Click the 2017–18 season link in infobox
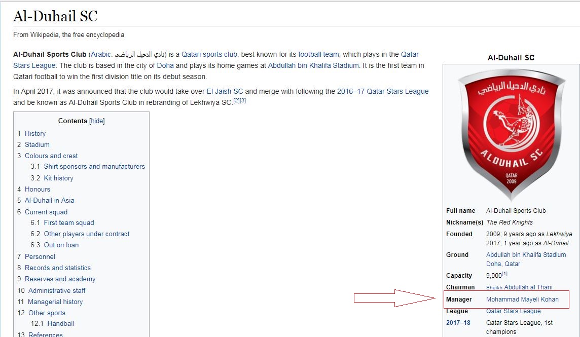Screen dimensions: 580x337 458,323
